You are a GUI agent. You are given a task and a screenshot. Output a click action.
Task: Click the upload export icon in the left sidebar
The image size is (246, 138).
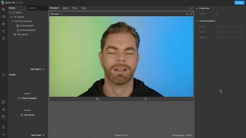pos(3,117)
